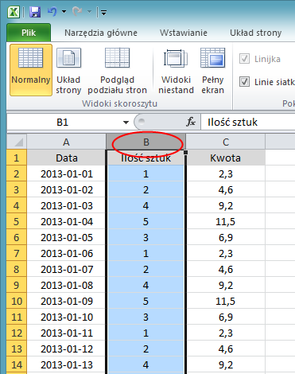Switch to the Wstawianie tab
295x374 pixels.
click(184, 33)
